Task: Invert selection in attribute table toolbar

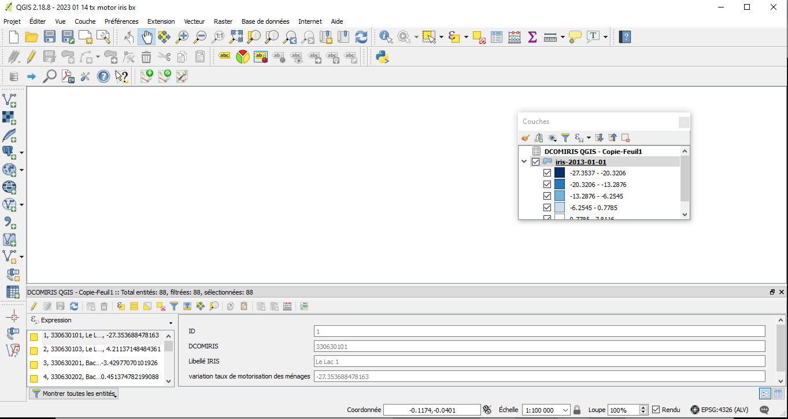Action: tap(147, 306)
